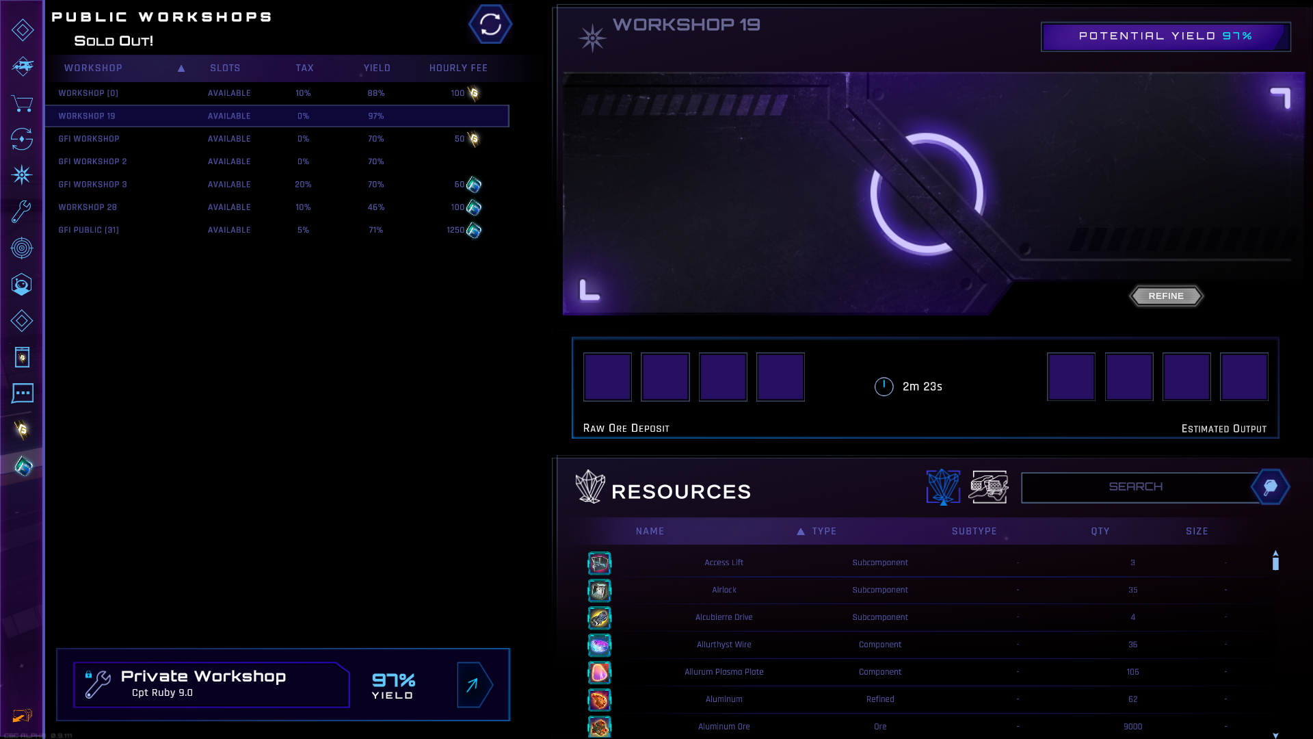Image resolution: width=1313 pixels, height=739 pixels.
Task: Click the search magnifier hexagon button
Action: [1270, 487]
